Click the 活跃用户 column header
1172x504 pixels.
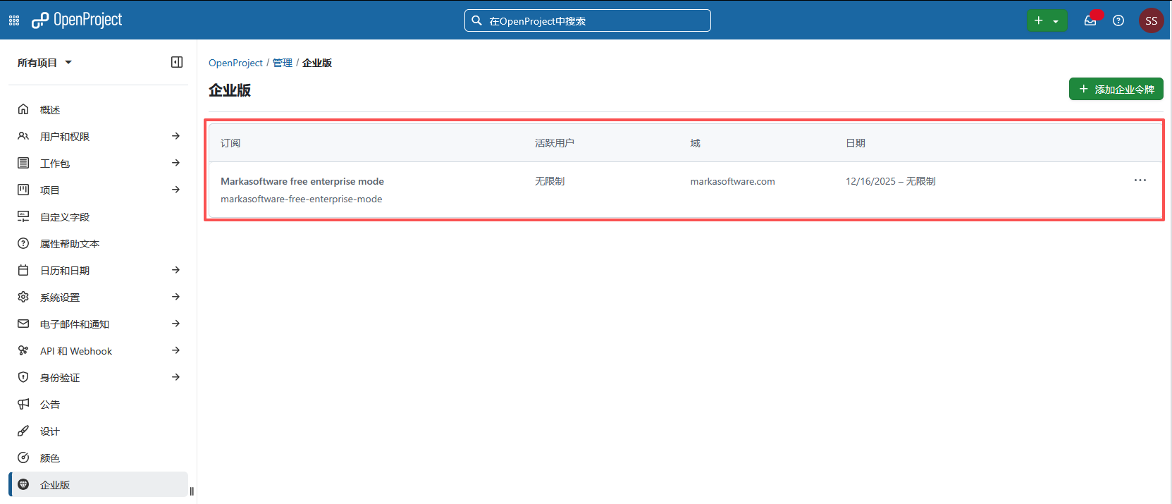[x=555, y=143]
